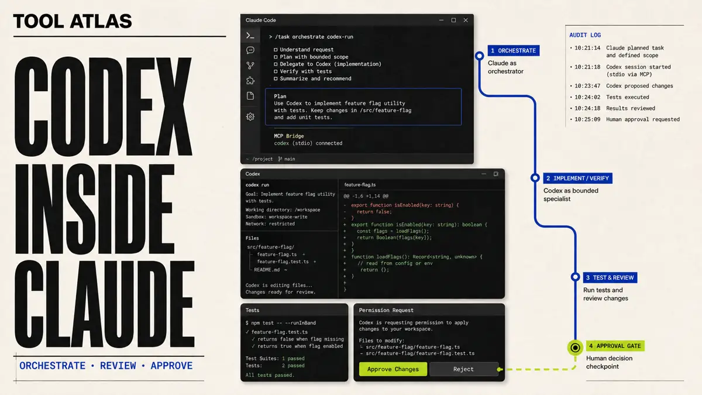
Task: Click the 10:24:18 Results reviewed log entry
Action: pos(612,108)
